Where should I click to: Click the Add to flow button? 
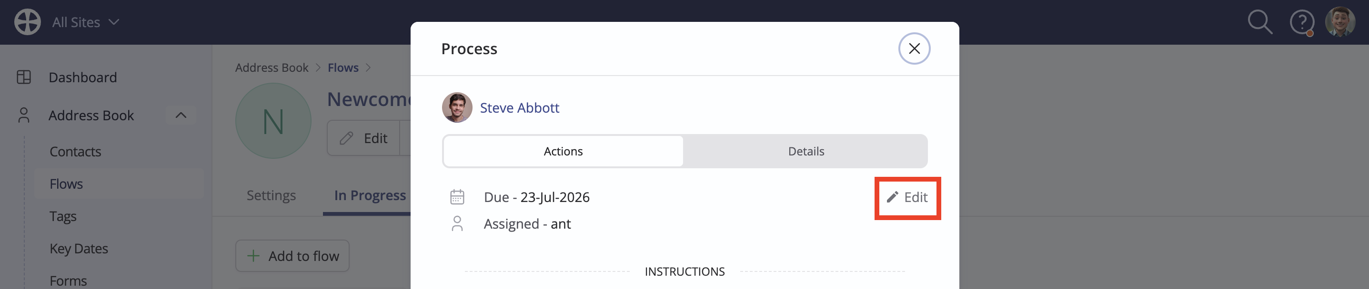point(292,256)
